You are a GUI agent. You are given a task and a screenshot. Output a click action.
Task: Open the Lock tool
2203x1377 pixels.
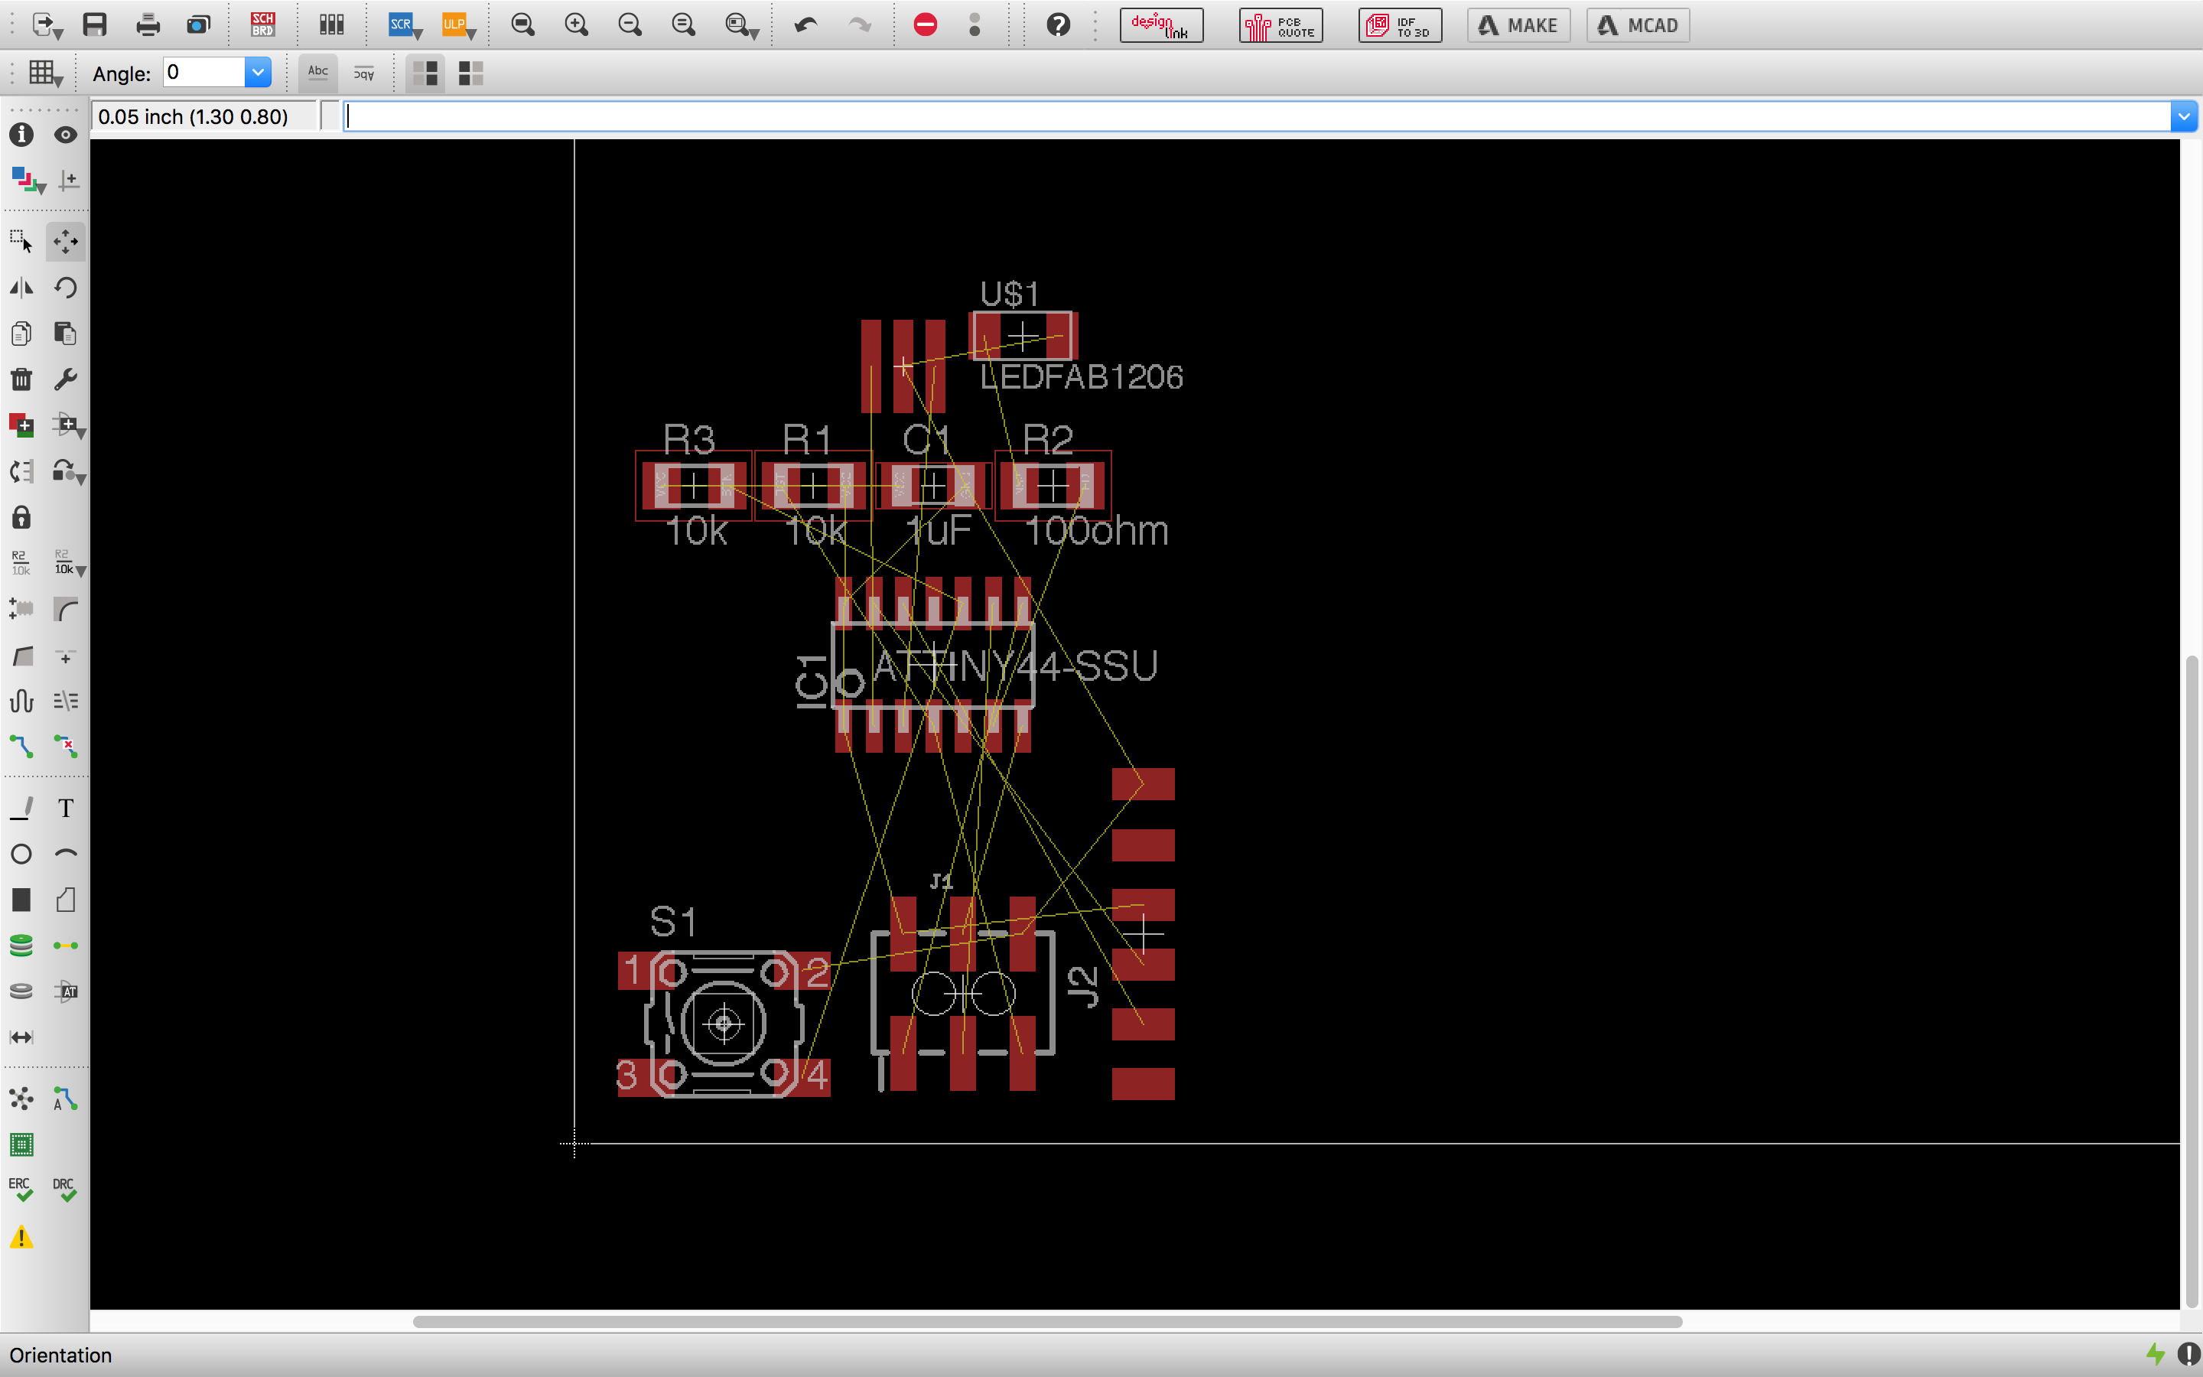(21, 517)
